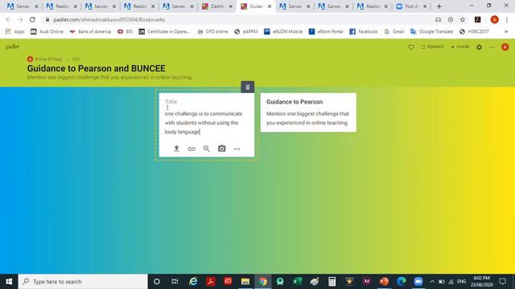Open padlet user avatar in header
The image size is (515, 289).
click(x=505, y=47)
